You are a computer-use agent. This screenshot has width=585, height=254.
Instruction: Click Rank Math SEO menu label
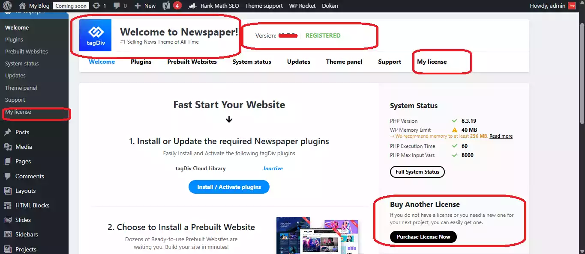[220, 6]
